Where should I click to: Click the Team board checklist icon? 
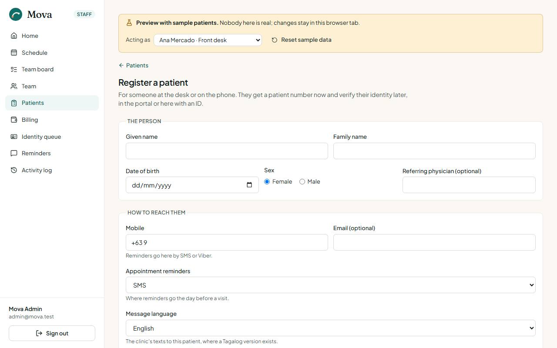click(x=14, y=69)
